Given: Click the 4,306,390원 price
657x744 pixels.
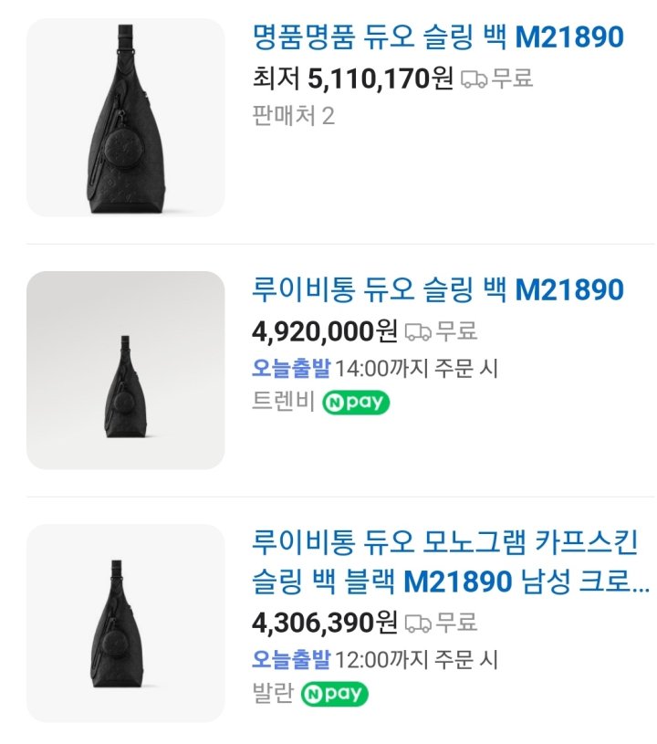Looking at the screenshot, I should 324,623.
